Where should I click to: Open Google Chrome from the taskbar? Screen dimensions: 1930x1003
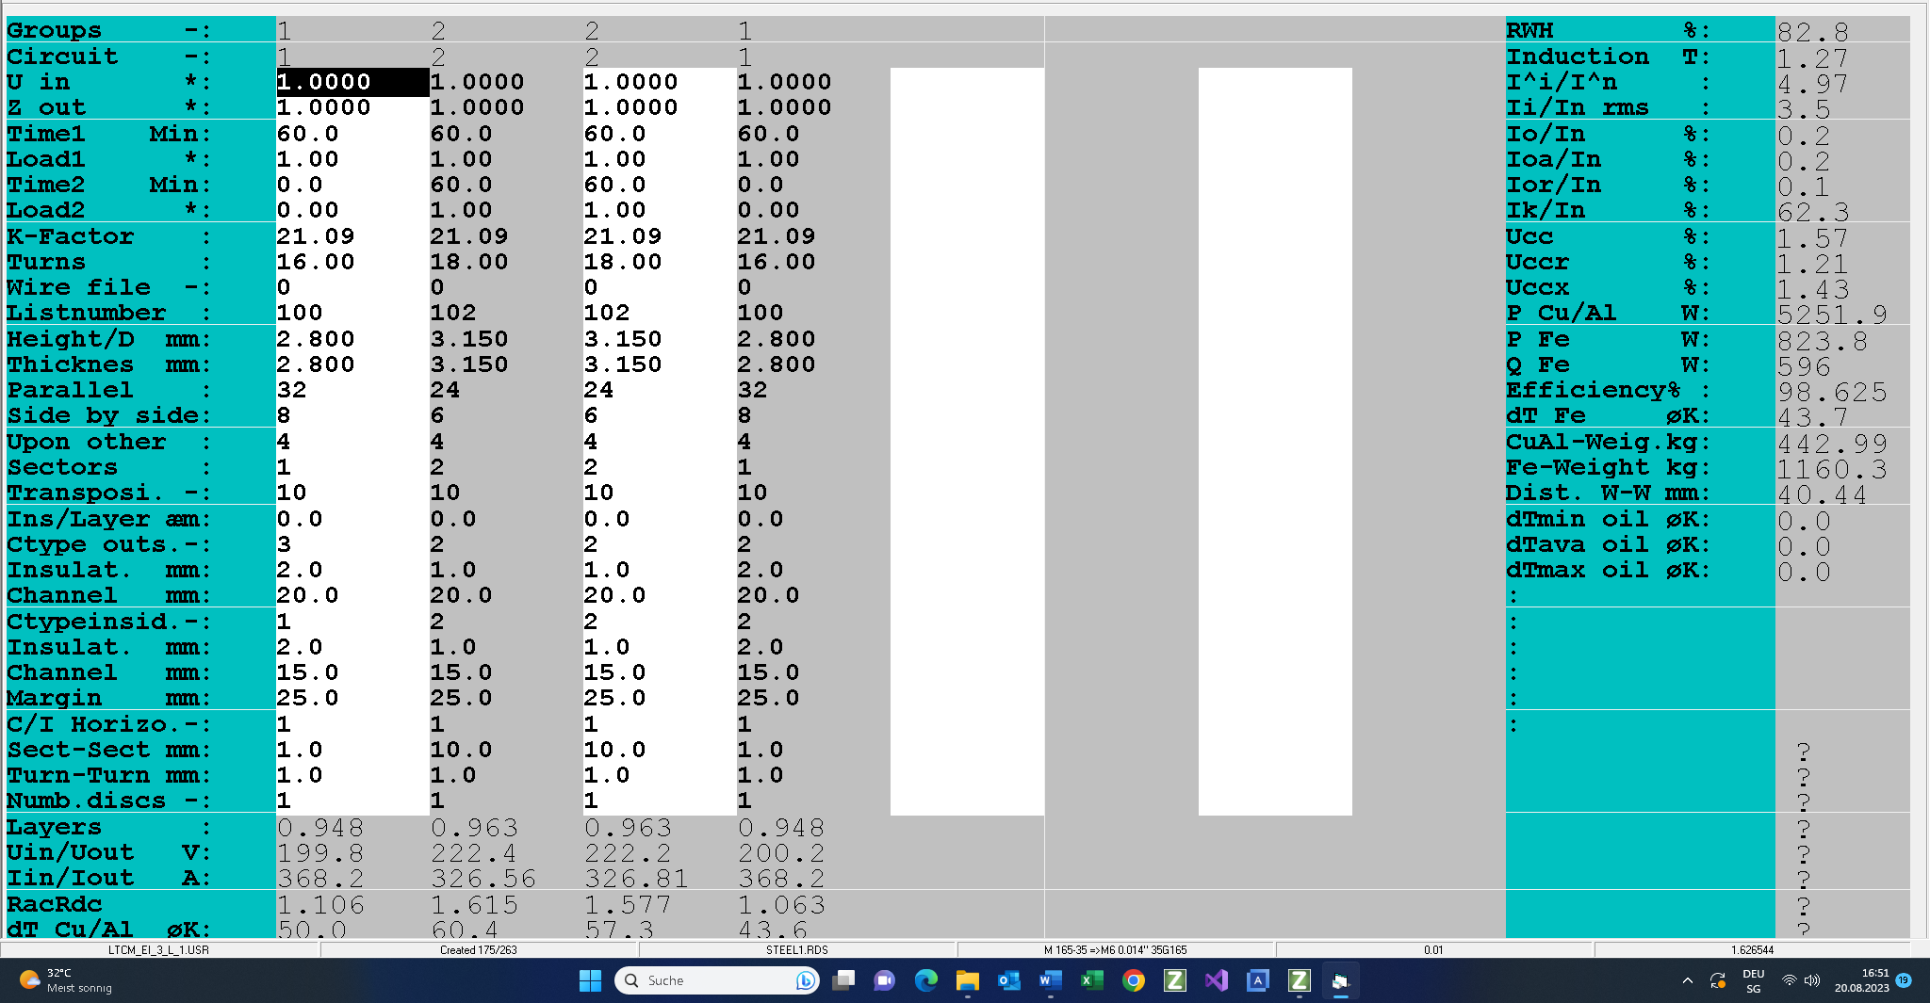(x=1133, y=980)
